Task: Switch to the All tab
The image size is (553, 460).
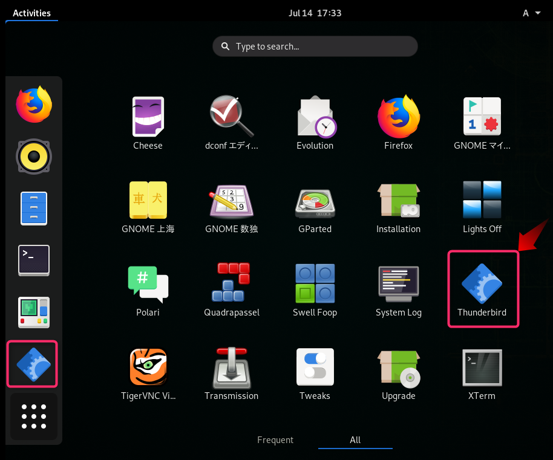Action: [355, 440]
